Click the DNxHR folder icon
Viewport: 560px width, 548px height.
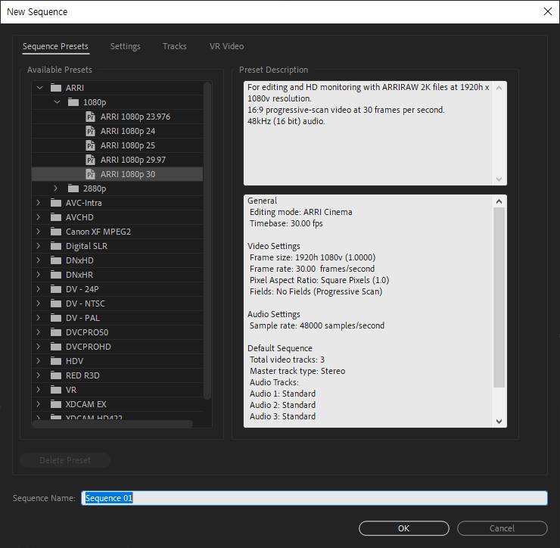(56, 275)
